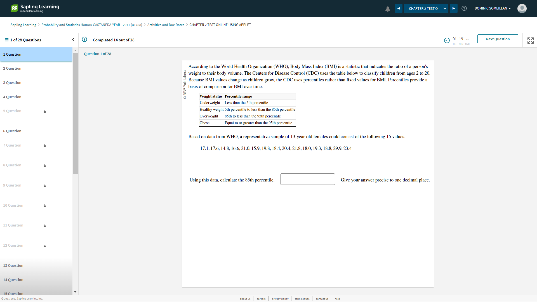Select 13 Question in sidebar
The width and height of the screenshot is (537, 302).
click(13, 265)
